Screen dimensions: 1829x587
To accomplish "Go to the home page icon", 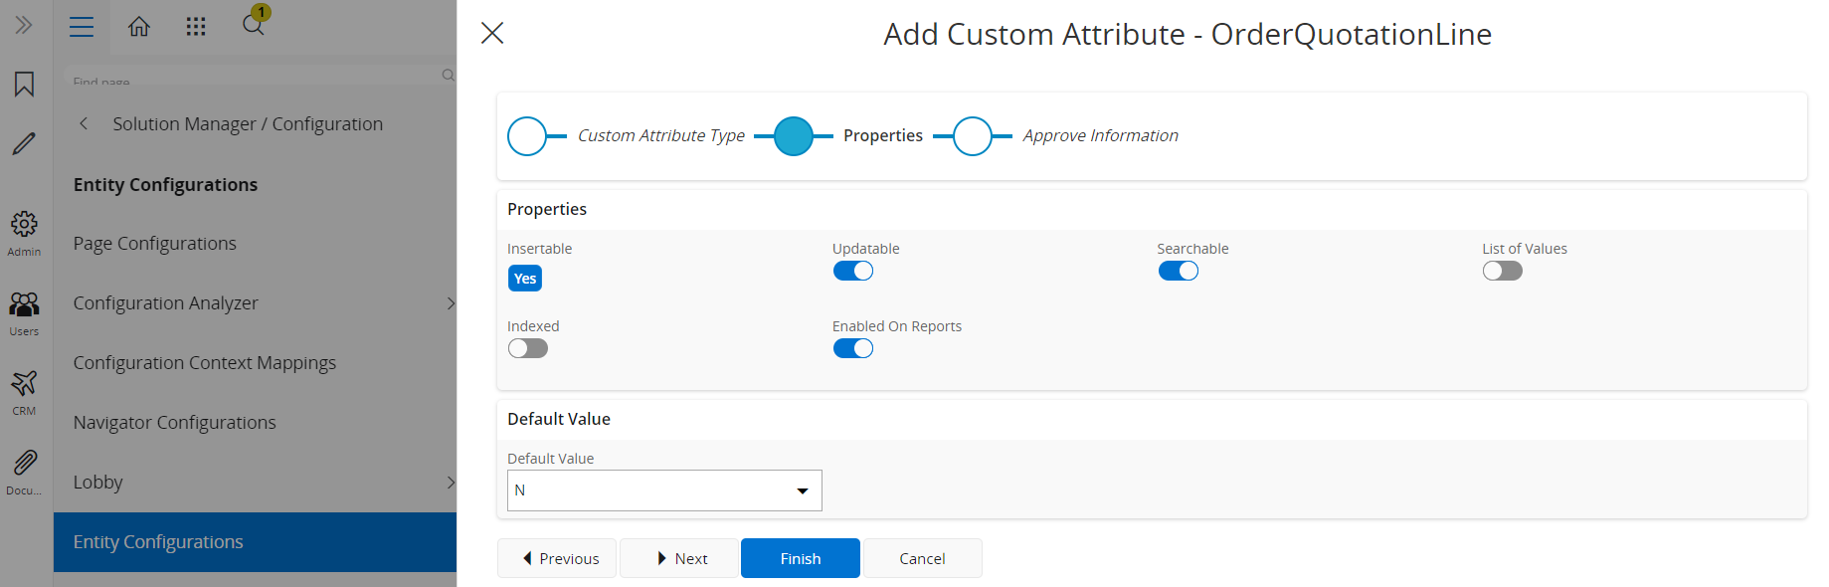I will coord(139,27).
